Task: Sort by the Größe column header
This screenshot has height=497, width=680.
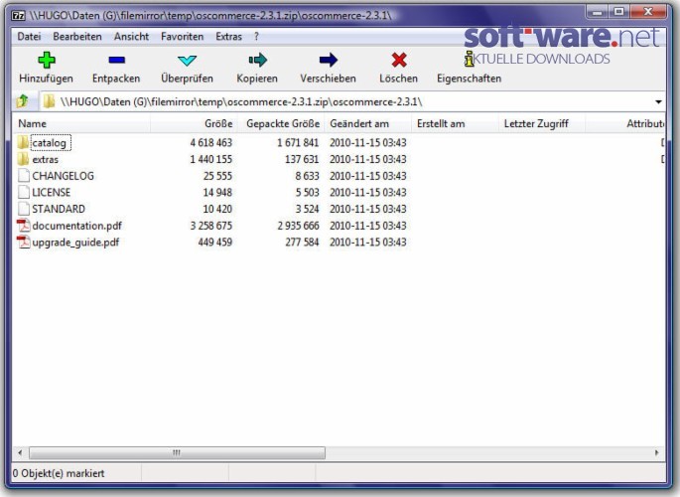Action: (x=194, y=123)
